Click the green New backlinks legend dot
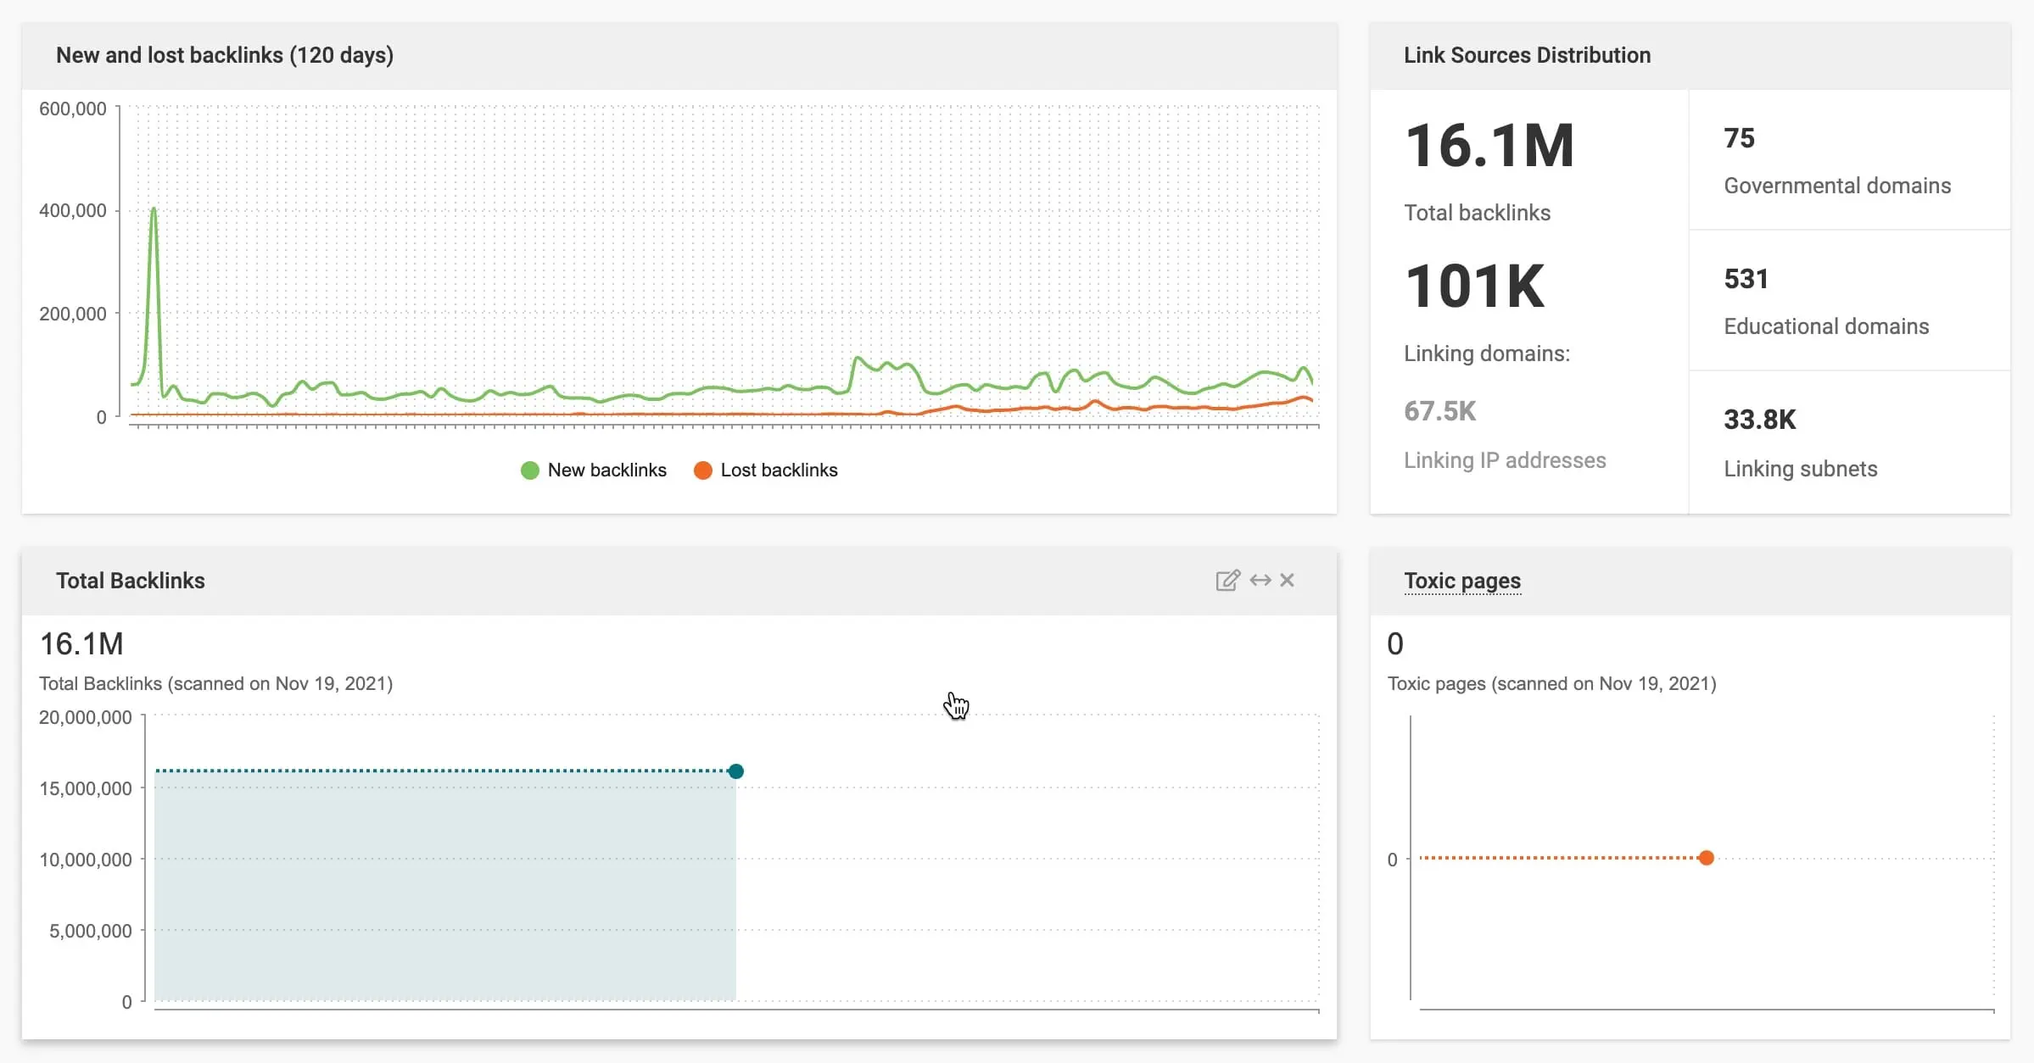The image size is (2034, 1063). (x=530, y=470)
